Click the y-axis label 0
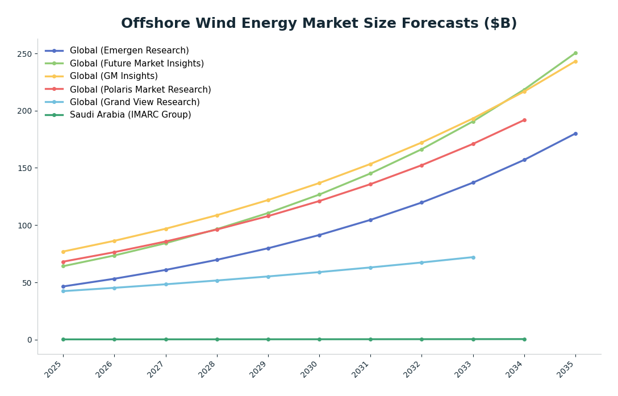Viewport: 618px width, 396px height. click(30, 340)
